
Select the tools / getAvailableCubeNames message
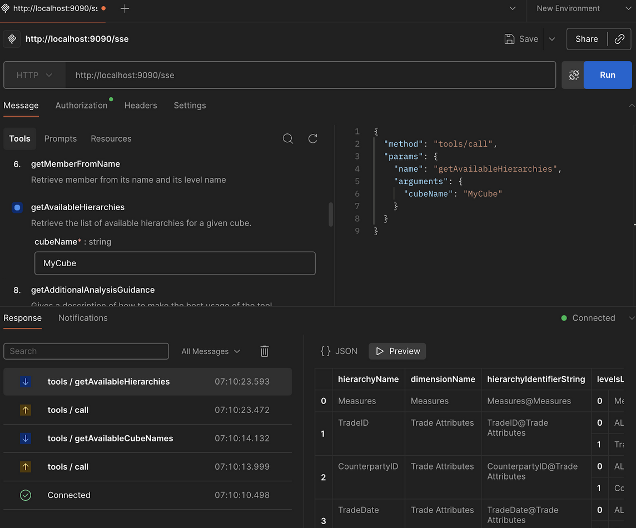(148, 439)
